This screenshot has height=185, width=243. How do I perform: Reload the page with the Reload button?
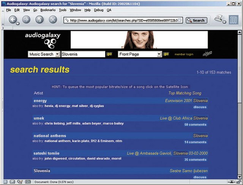(39, 20)
